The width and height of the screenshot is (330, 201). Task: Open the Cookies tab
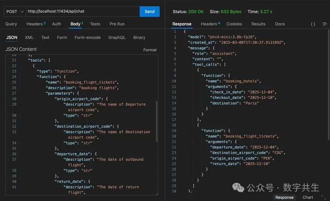tap(234, 24)
